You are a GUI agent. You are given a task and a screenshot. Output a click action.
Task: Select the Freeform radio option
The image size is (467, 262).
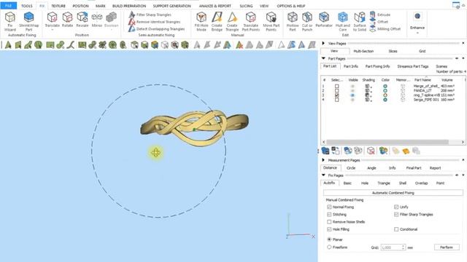tap(329, 247)
